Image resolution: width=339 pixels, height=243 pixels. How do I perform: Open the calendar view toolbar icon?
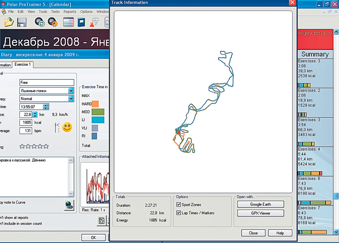(68, 22)
